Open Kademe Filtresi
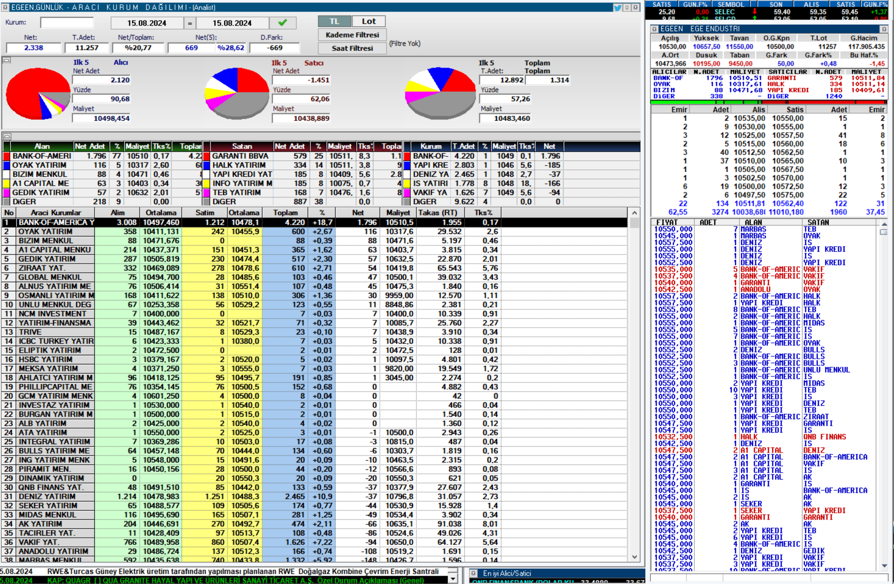This screenshot has width=894, height=584. (x=352, y=35)
